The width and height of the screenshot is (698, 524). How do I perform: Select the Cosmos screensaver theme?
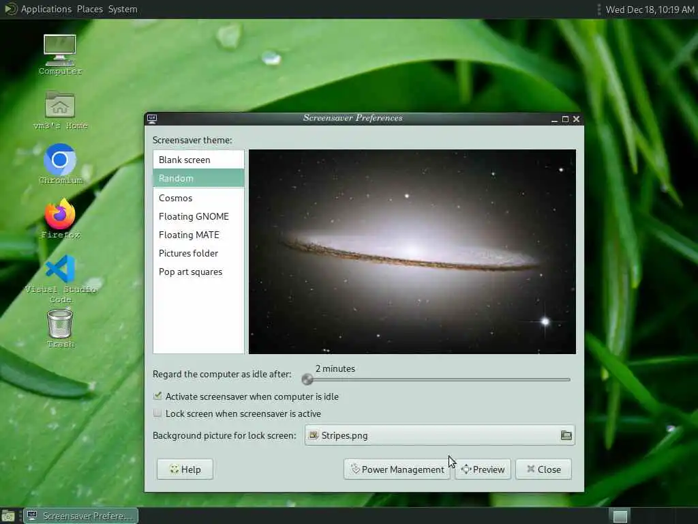coord(198,198)
